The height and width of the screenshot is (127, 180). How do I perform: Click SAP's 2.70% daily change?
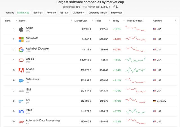pyautogui.click(x=117, y=101)
